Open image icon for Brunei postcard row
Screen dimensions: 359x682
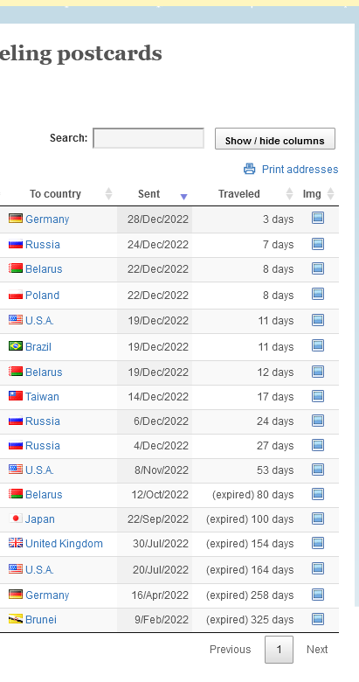[x=318, y=618]
